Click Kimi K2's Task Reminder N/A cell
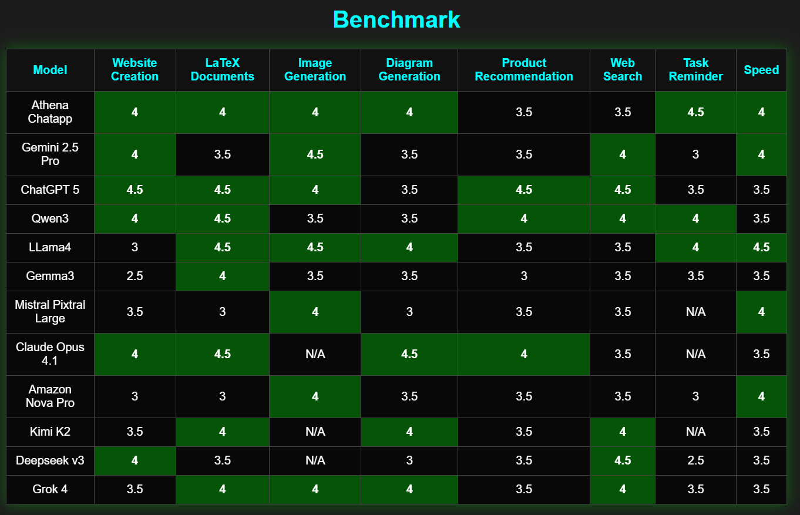The image size is (800, 515). point(695,432)
